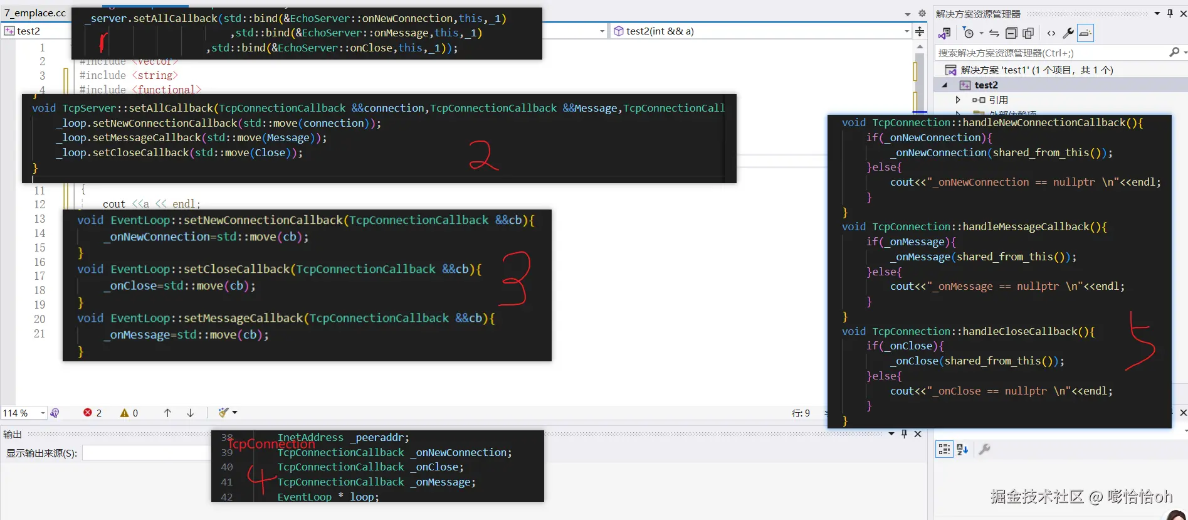Viewport: 1188px width, 520px height.
Task: Click the errors count showing 2
Action: [x=92, y=413]
